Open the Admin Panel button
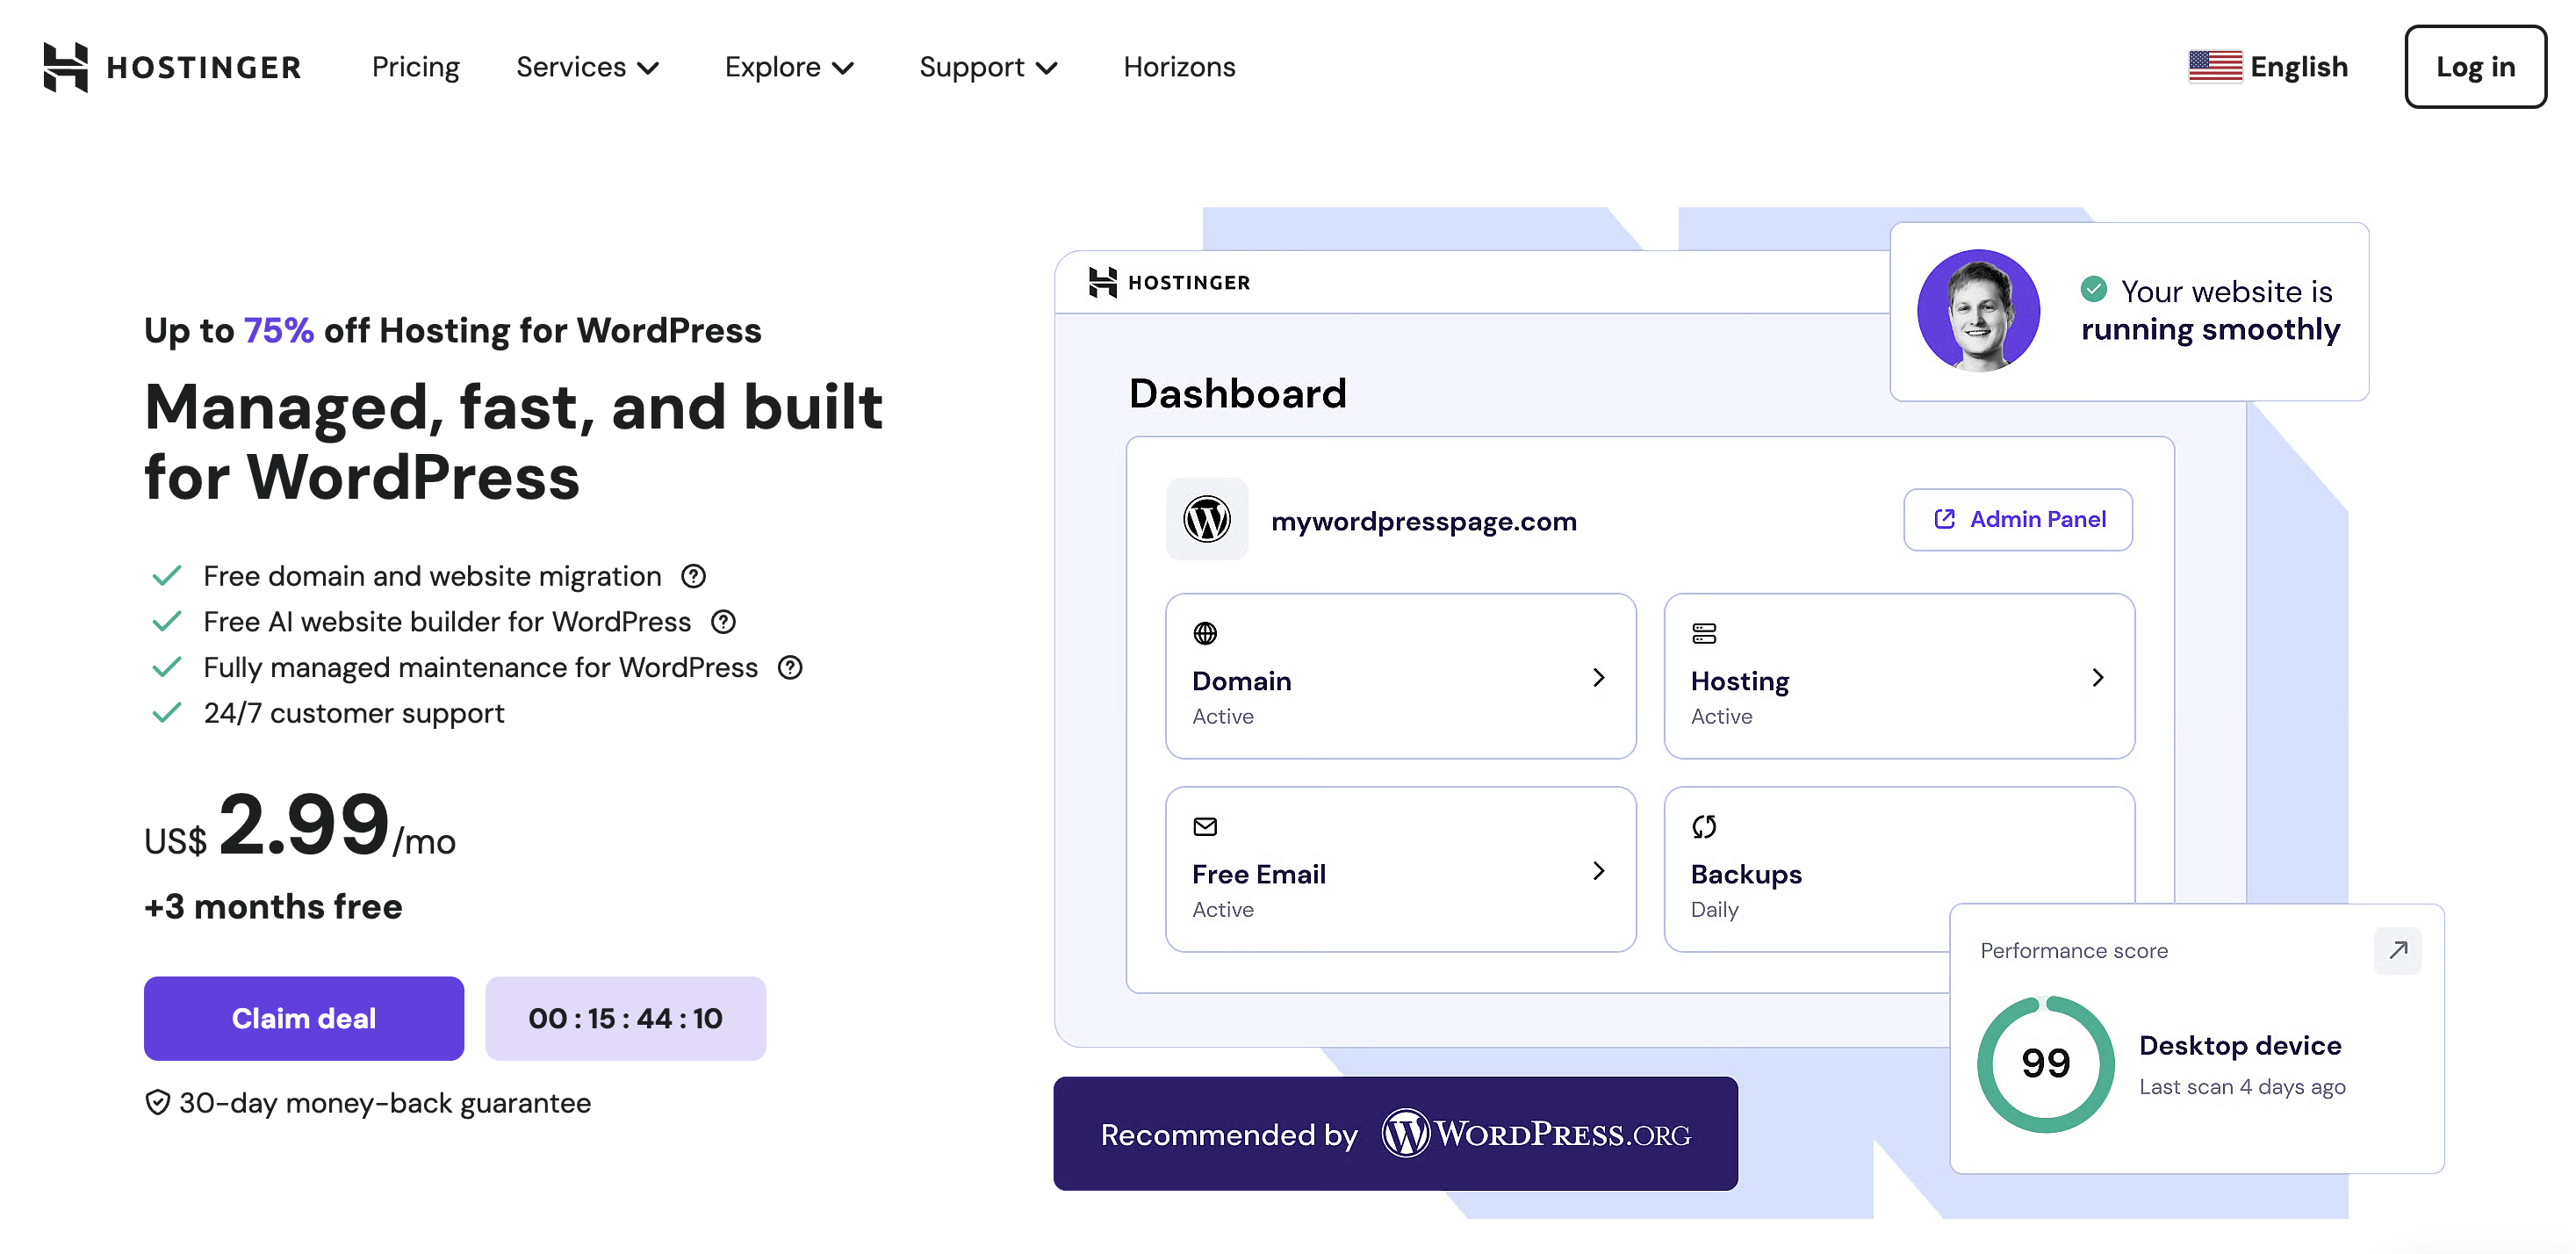Viewport: 2576px width, 1254px height. pos(2018,520)
